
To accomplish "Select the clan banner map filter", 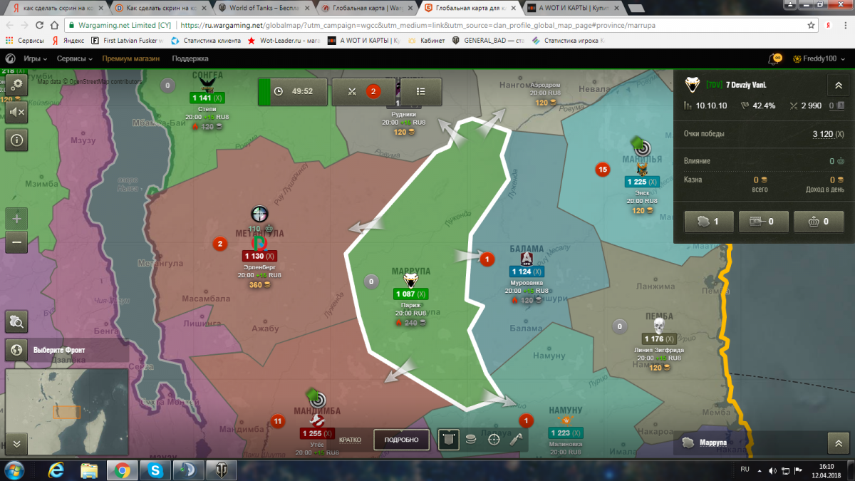I will (x=448, y=440).
